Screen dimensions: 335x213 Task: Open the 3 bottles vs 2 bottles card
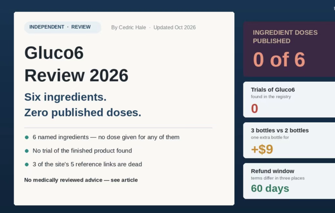[x=289, y=140]
